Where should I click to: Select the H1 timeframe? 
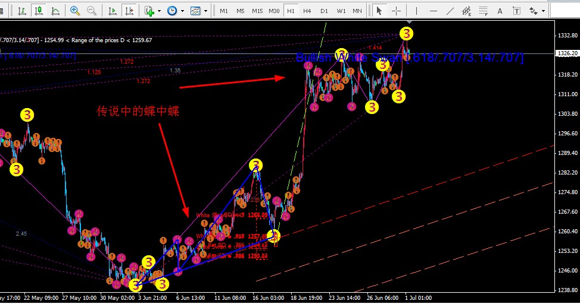click(x=291, y=11)
